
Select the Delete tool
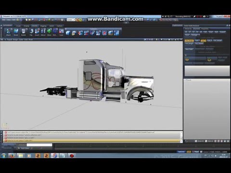pos(24,32)
